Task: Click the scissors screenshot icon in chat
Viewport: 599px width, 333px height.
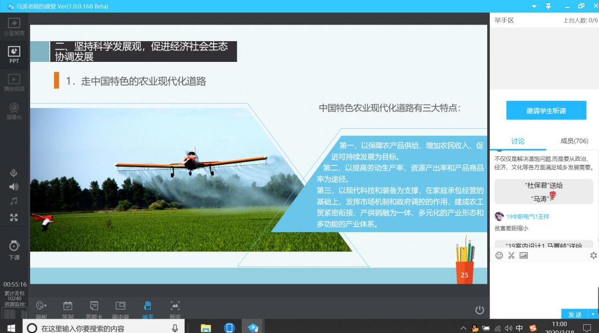Action: [511, 255]
